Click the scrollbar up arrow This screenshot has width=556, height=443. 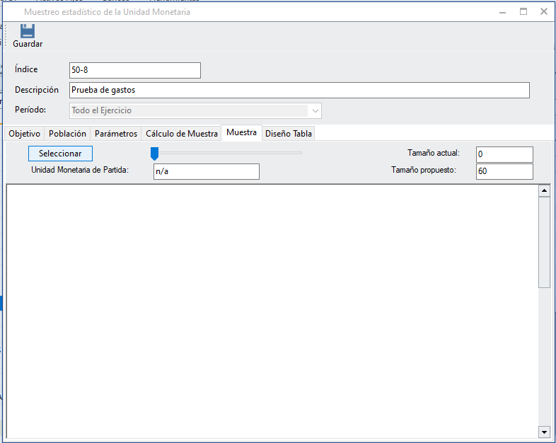point(544,190)
